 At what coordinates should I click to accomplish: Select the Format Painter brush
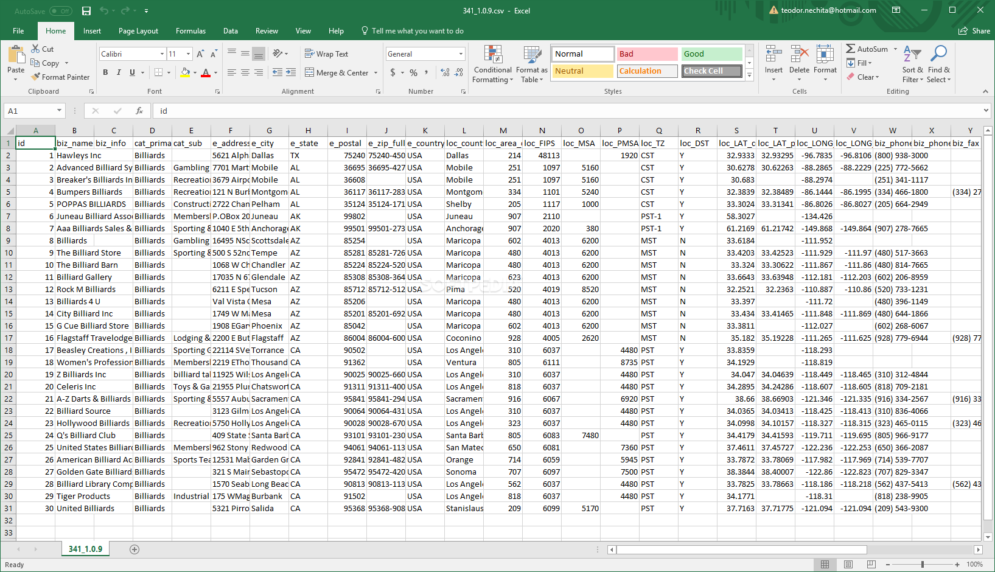(x=60, y=77)
